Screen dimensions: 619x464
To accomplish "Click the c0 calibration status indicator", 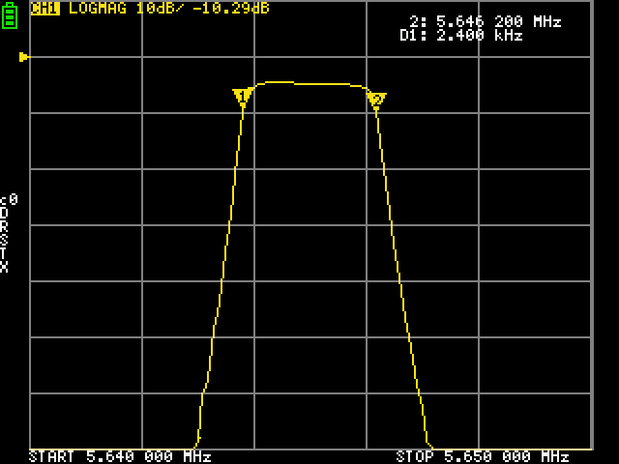I will 8,199.
